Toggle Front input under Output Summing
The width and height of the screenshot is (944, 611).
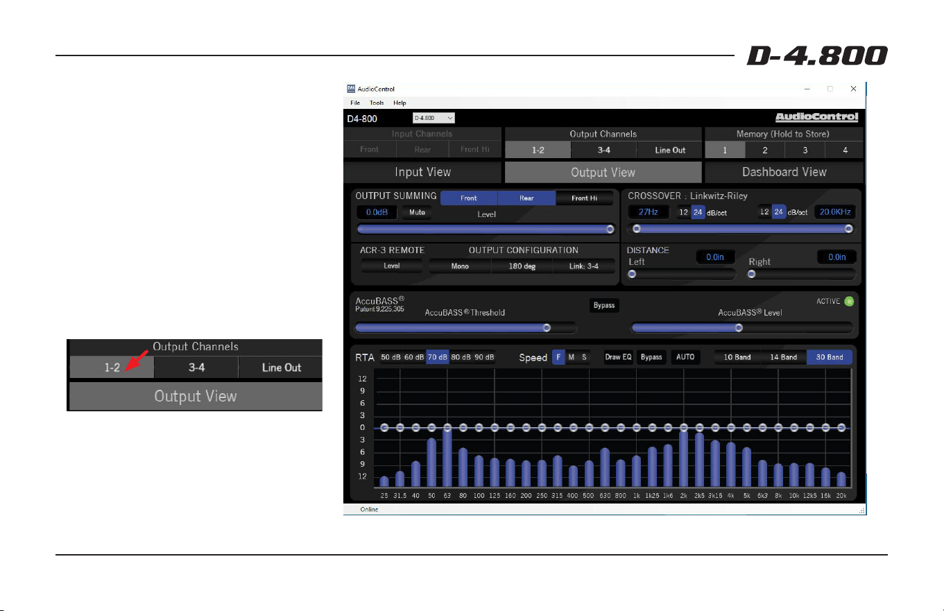point(469,198)
